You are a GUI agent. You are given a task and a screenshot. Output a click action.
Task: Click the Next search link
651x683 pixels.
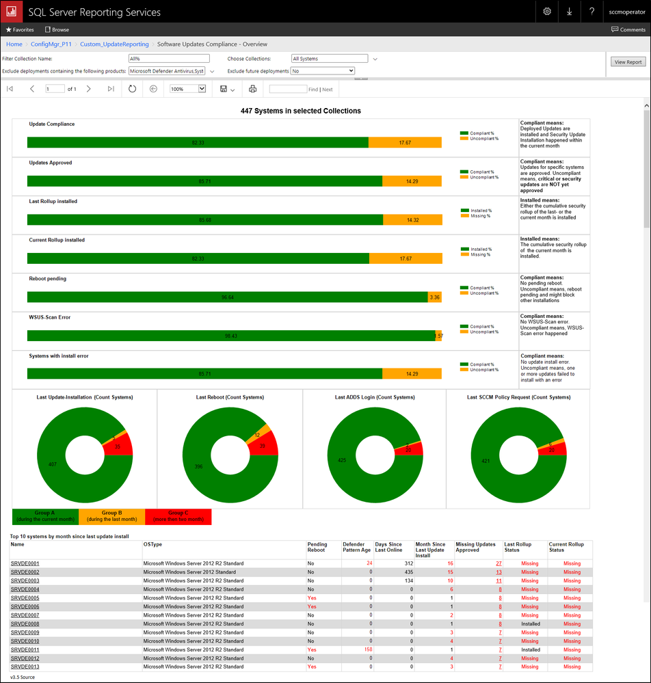[x=328, y=90]
